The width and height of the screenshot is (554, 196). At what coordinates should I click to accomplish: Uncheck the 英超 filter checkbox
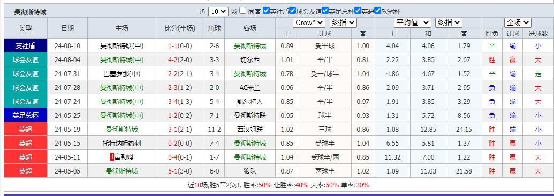[358, 11]
